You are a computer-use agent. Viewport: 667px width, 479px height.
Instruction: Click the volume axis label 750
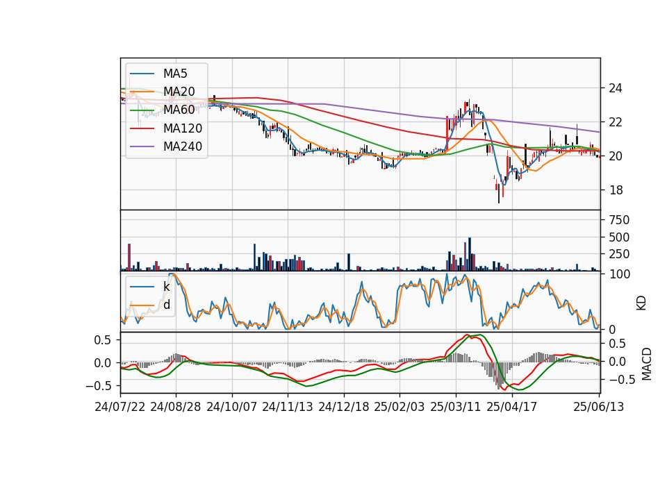619,220
